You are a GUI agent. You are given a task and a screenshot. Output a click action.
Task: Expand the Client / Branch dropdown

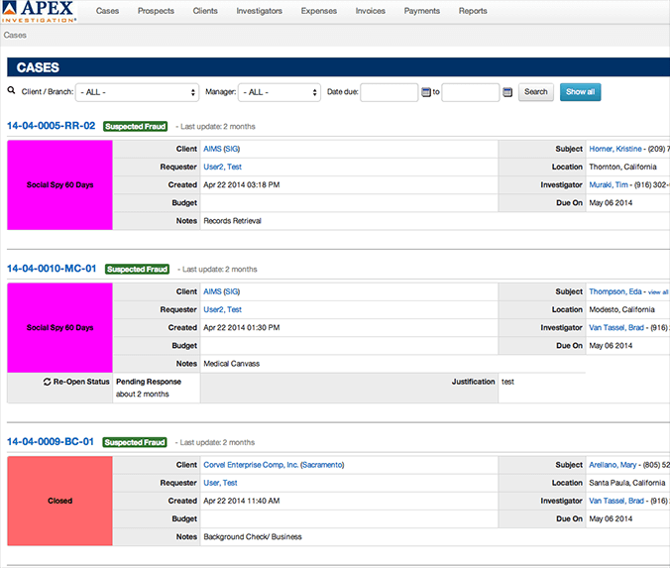pos(137,92)
